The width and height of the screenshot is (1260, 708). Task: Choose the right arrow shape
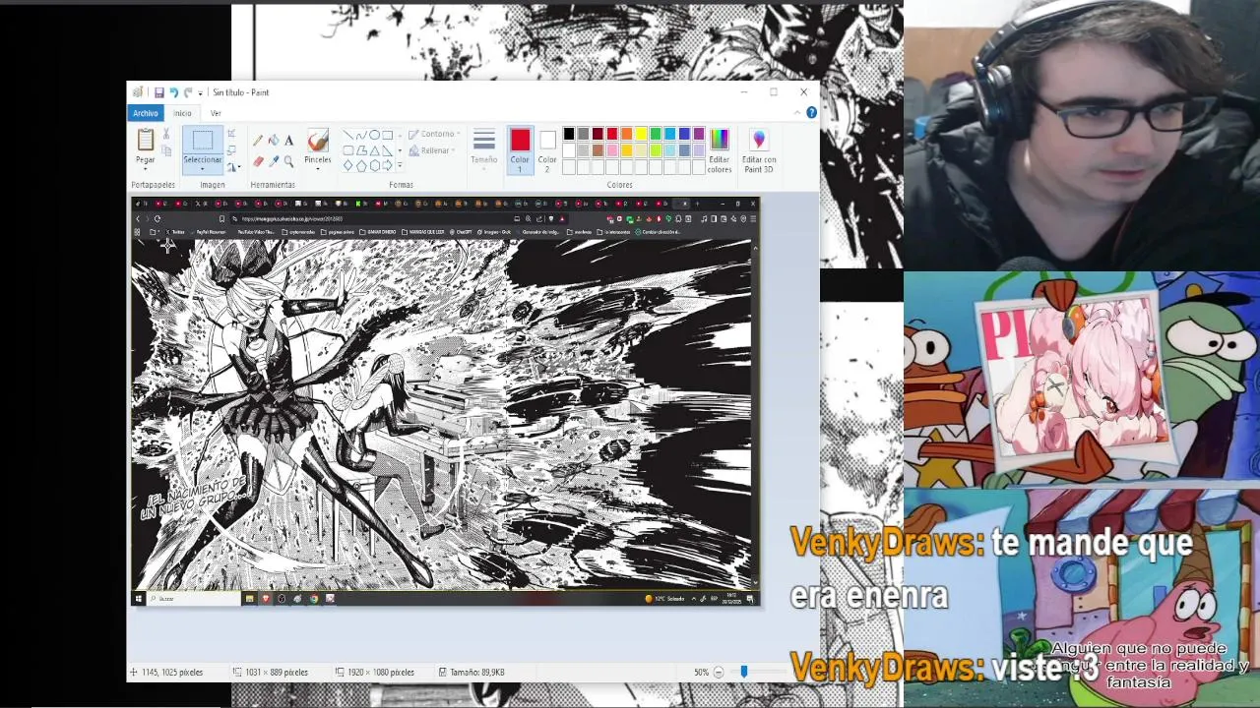388,166
